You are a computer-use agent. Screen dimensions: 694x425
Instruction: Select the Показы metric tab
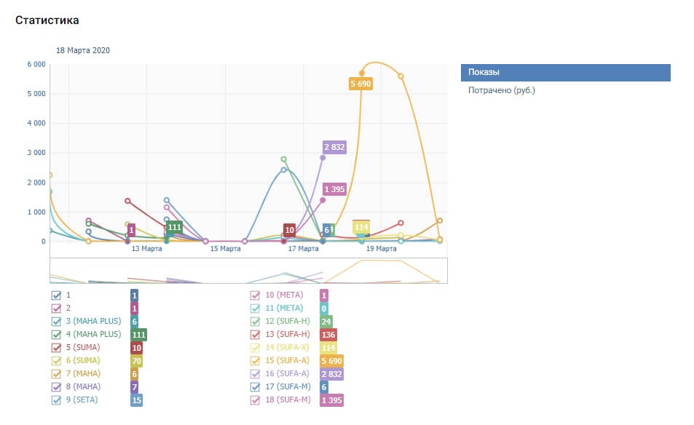pyautogui.click(x=566, y=73)
